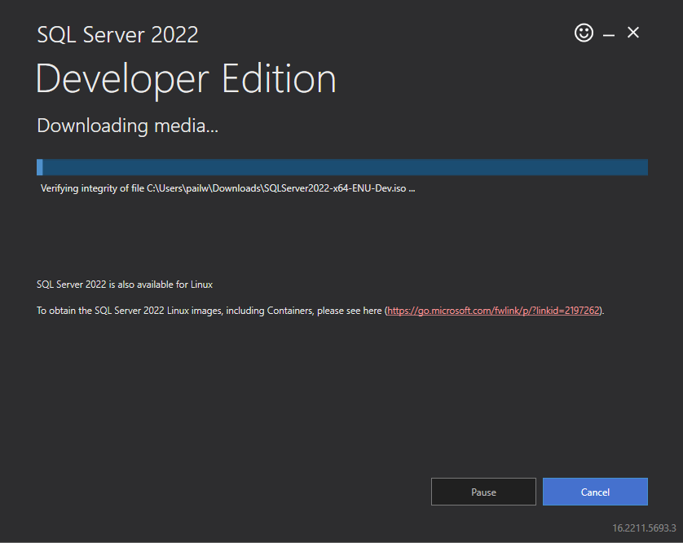Click the 'Verifying integrity of file' status text
The height and width of the screenshot is (543, 683).
click(x=92, y=188)
